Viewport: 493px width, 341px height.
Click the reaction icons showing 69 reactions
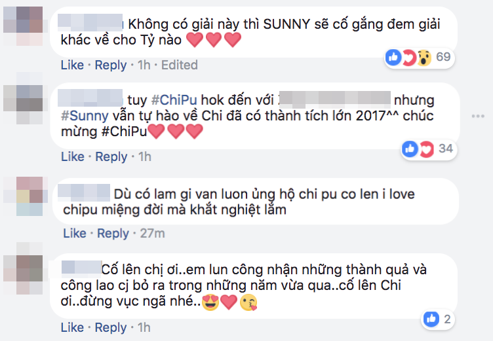[408, 57]
